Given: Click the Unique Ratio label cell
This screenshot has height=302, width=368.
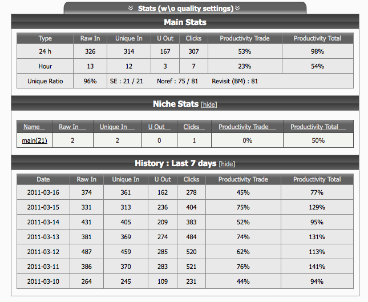Looking at the screenshot, I should click(45, 81).
